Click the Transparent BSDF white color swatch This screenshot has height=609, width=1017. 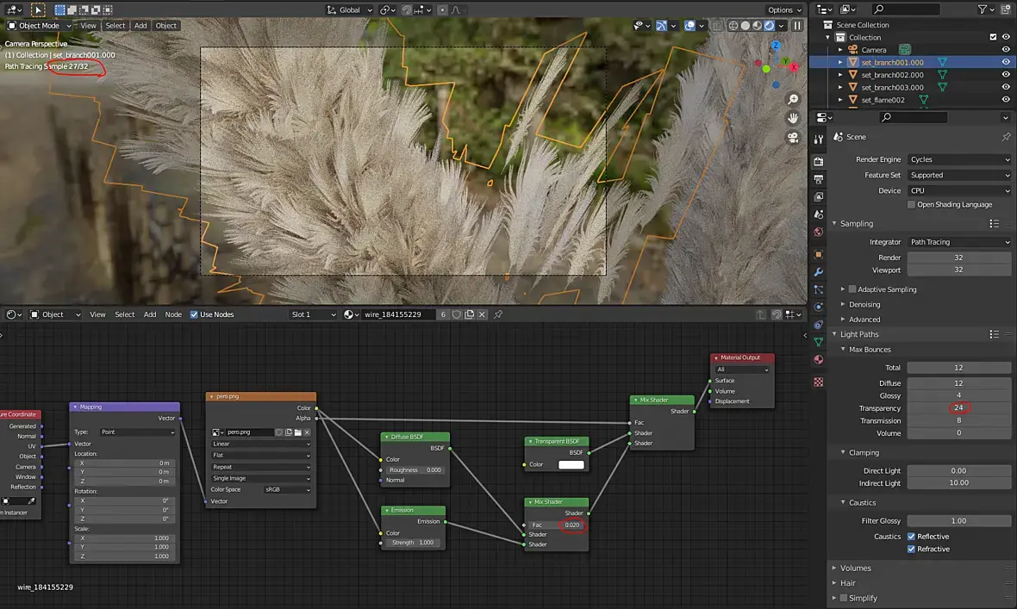[x=571, y=465]
